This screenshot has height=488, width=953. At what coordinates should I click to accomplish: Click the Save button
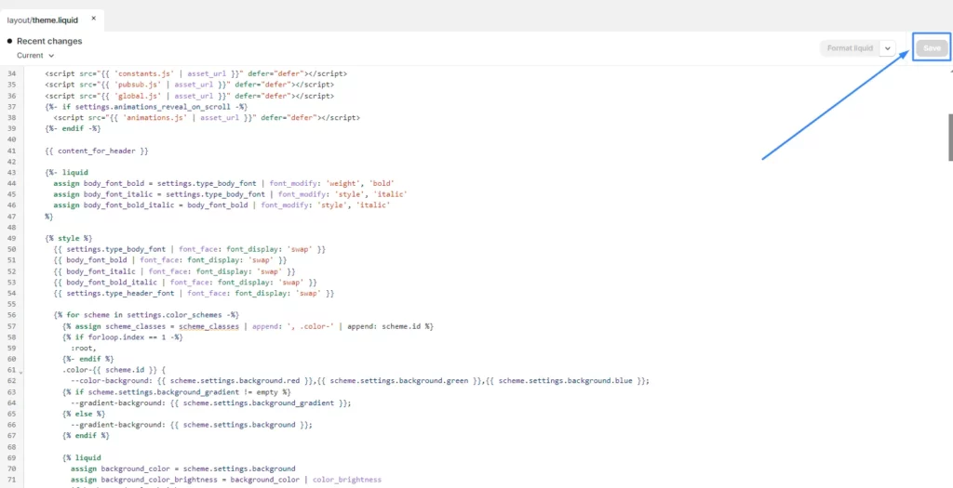[x=932, y=48]
